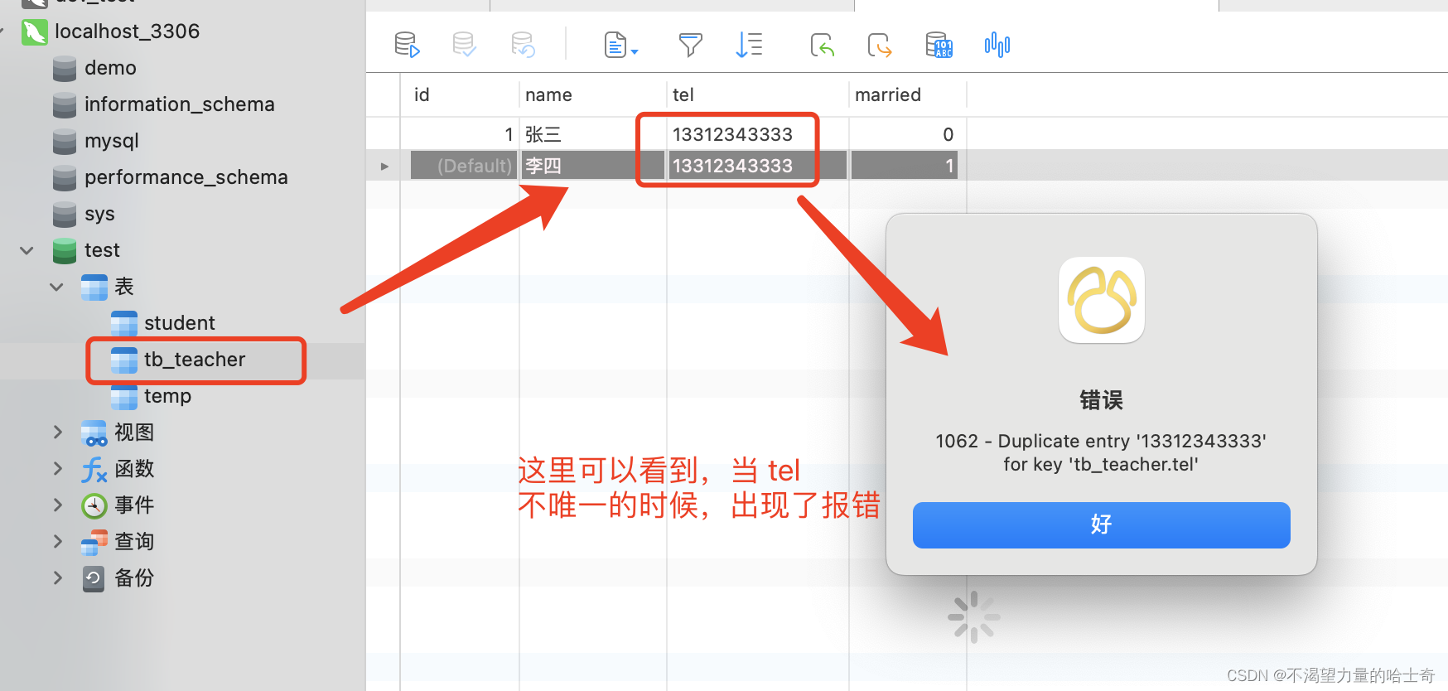Select the demo database
Screen dimensions: 1448x691
[110, 68]
